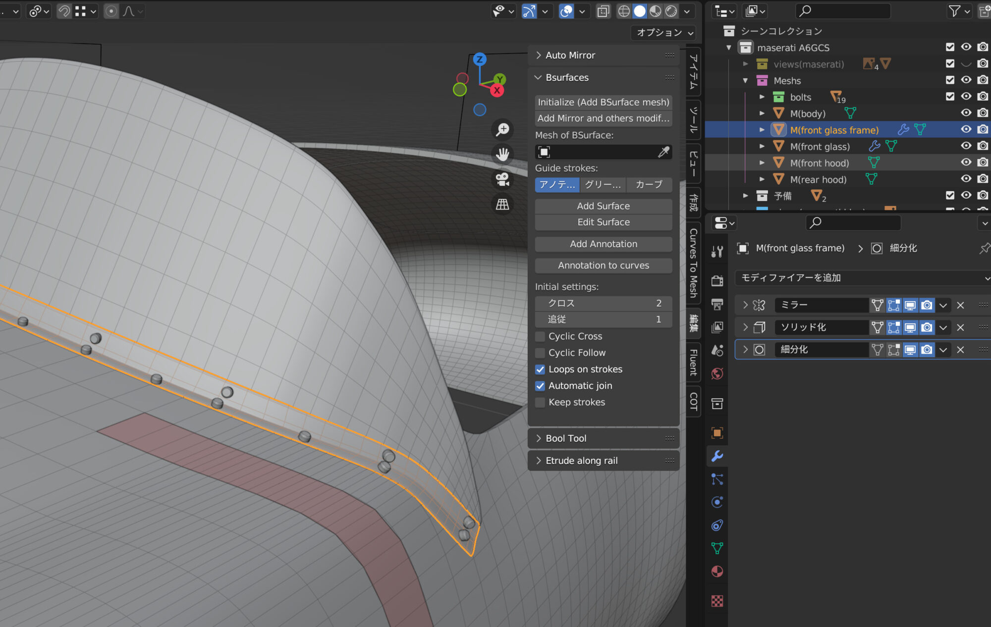This screenshot has width=991, height=627.
Task: Click the Z axis on navigation gizmo
Action: click(x=479, y=59)
